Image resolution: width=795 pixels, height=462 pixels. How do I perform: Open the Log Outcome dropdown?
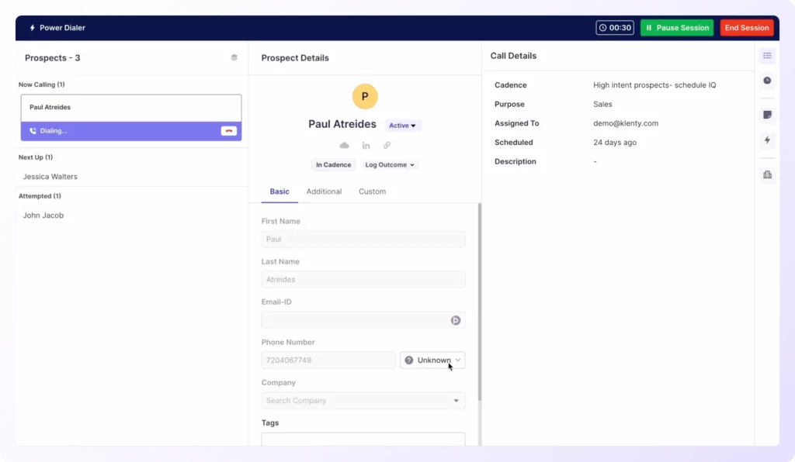coord(390,164)
